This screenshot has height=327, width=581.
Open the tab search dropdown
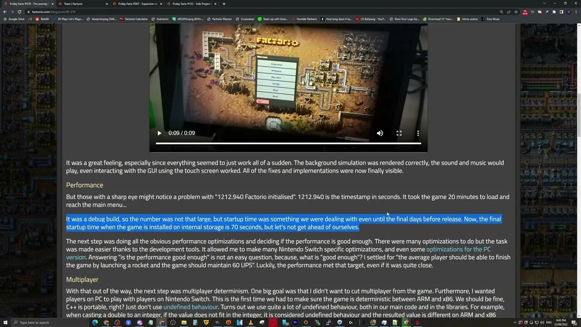pyautogui.click(x=544, y=4)
